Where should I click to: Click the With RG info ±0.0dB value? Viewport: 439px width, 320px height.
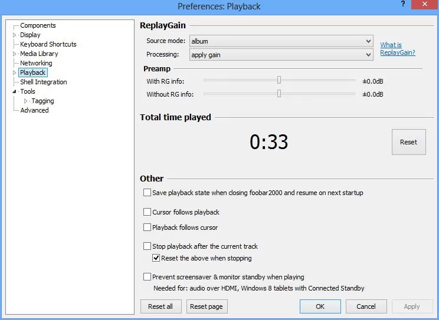pos(373,81)
